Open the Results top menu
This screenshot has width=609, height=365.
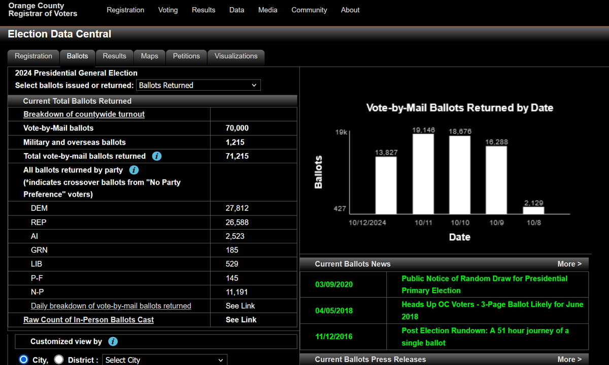pos(204,10)
